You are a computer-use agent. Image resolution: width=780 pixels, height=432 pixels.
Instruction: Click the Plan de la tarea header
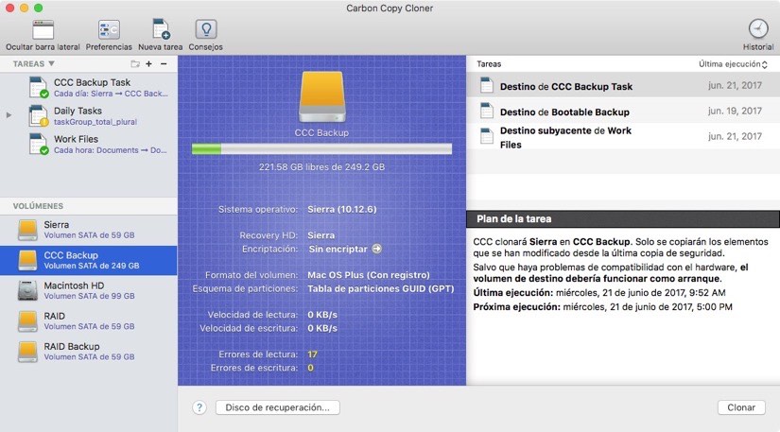623,218
